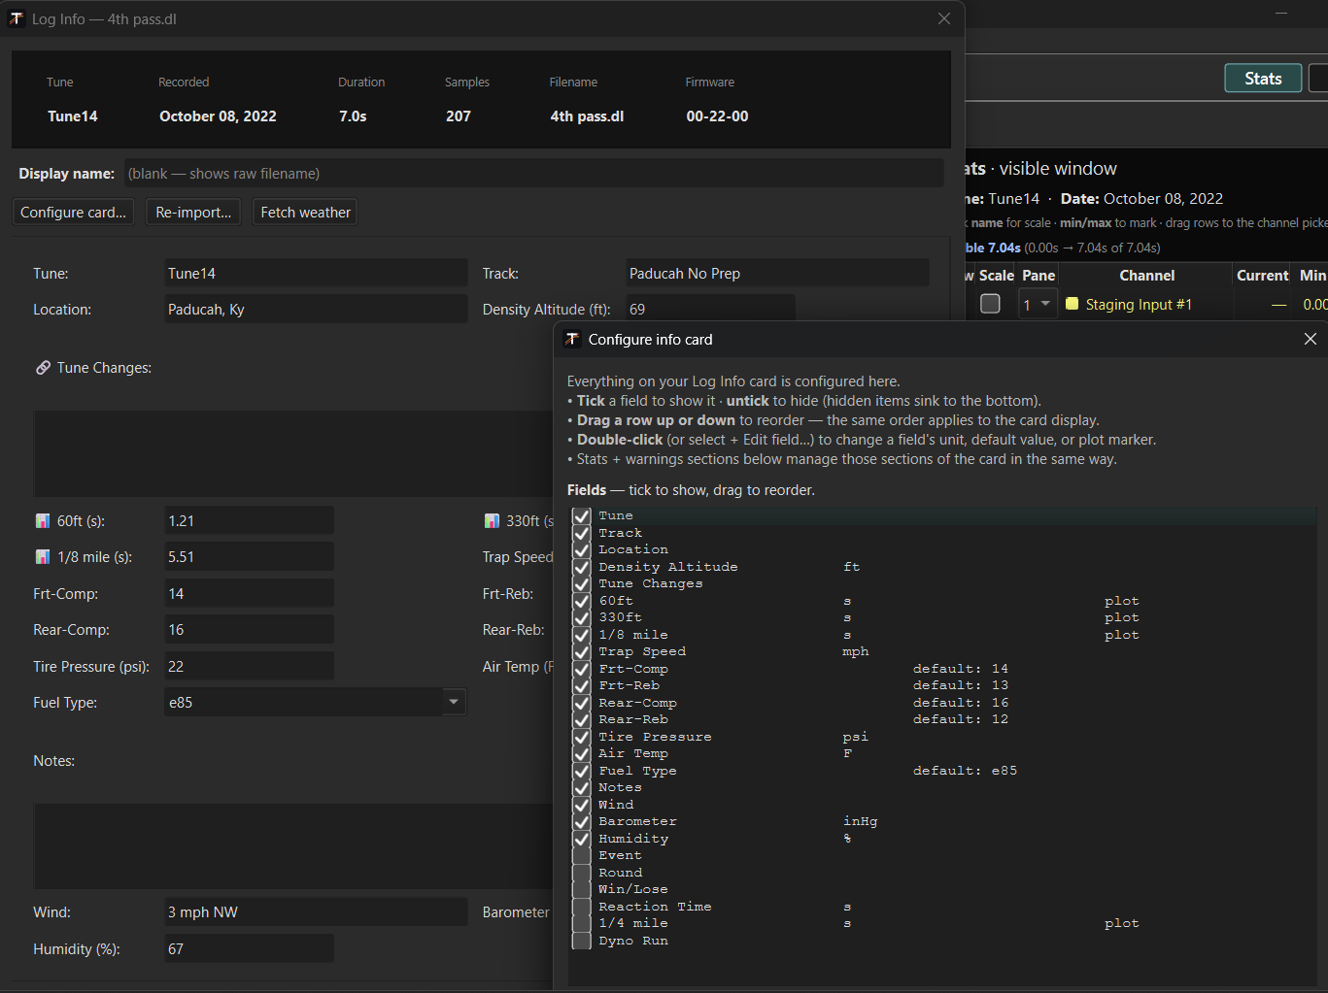This screenshot has width=1328, height=993.
Task: Select the 60ft row in Fields list
Action: (x=943, y=601)
